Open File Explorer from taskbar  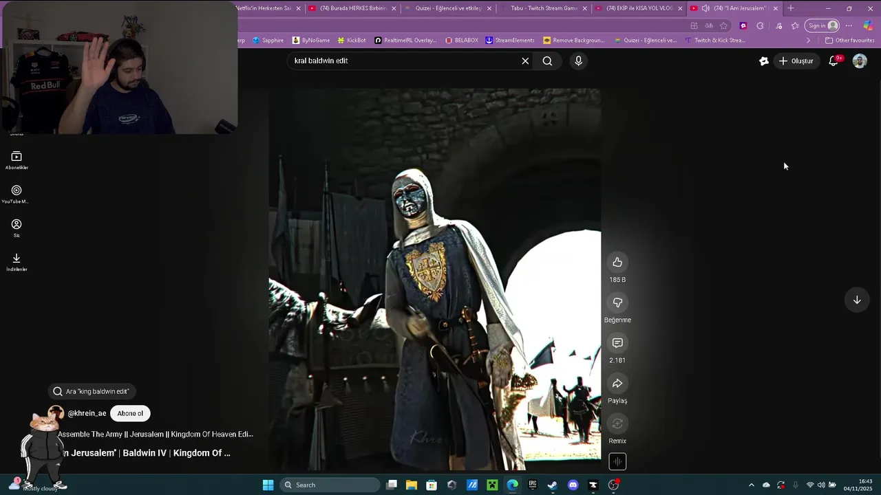click(412, 485)
